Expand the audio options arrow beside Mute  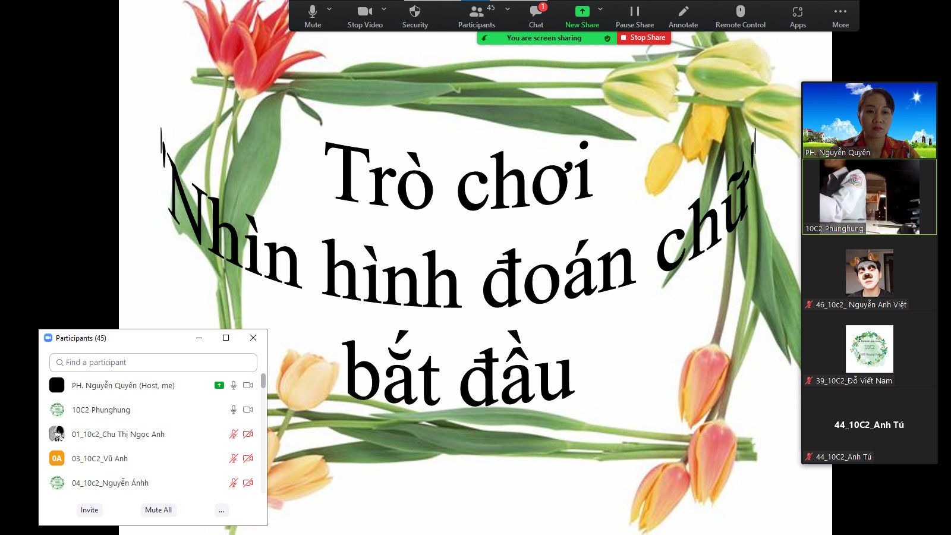click(329, 9)
